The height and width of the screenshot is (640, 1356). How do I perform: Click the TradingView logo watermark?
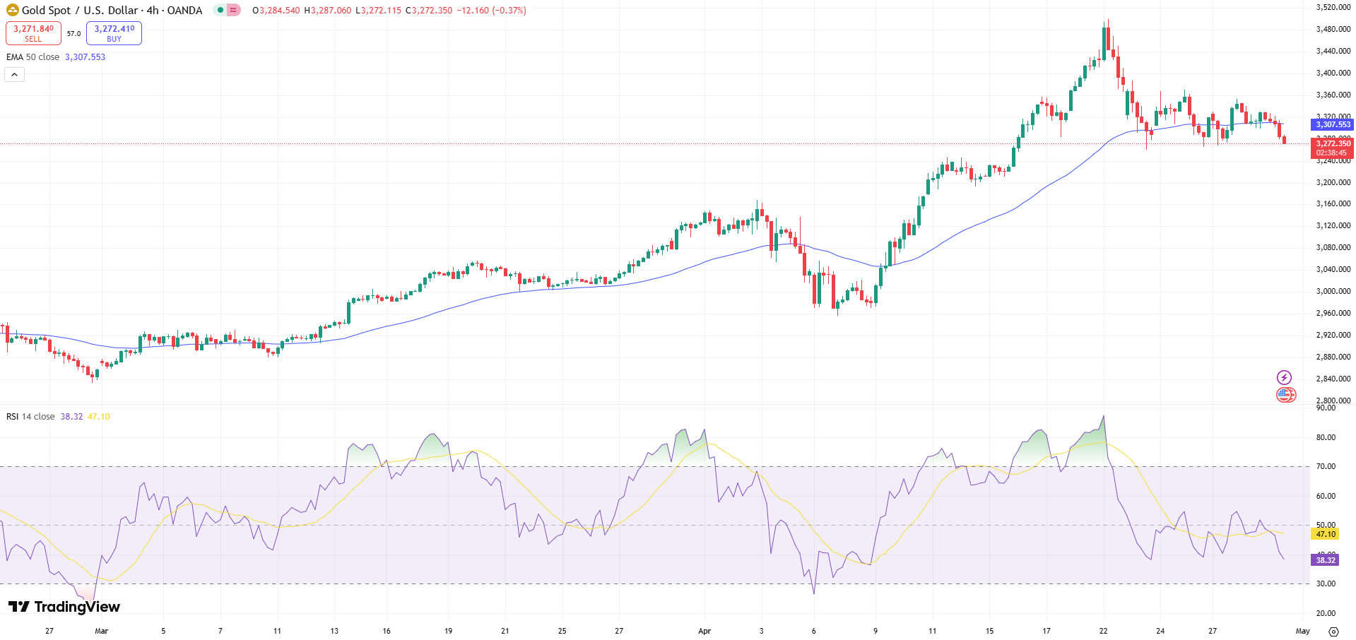coord(64,606)
